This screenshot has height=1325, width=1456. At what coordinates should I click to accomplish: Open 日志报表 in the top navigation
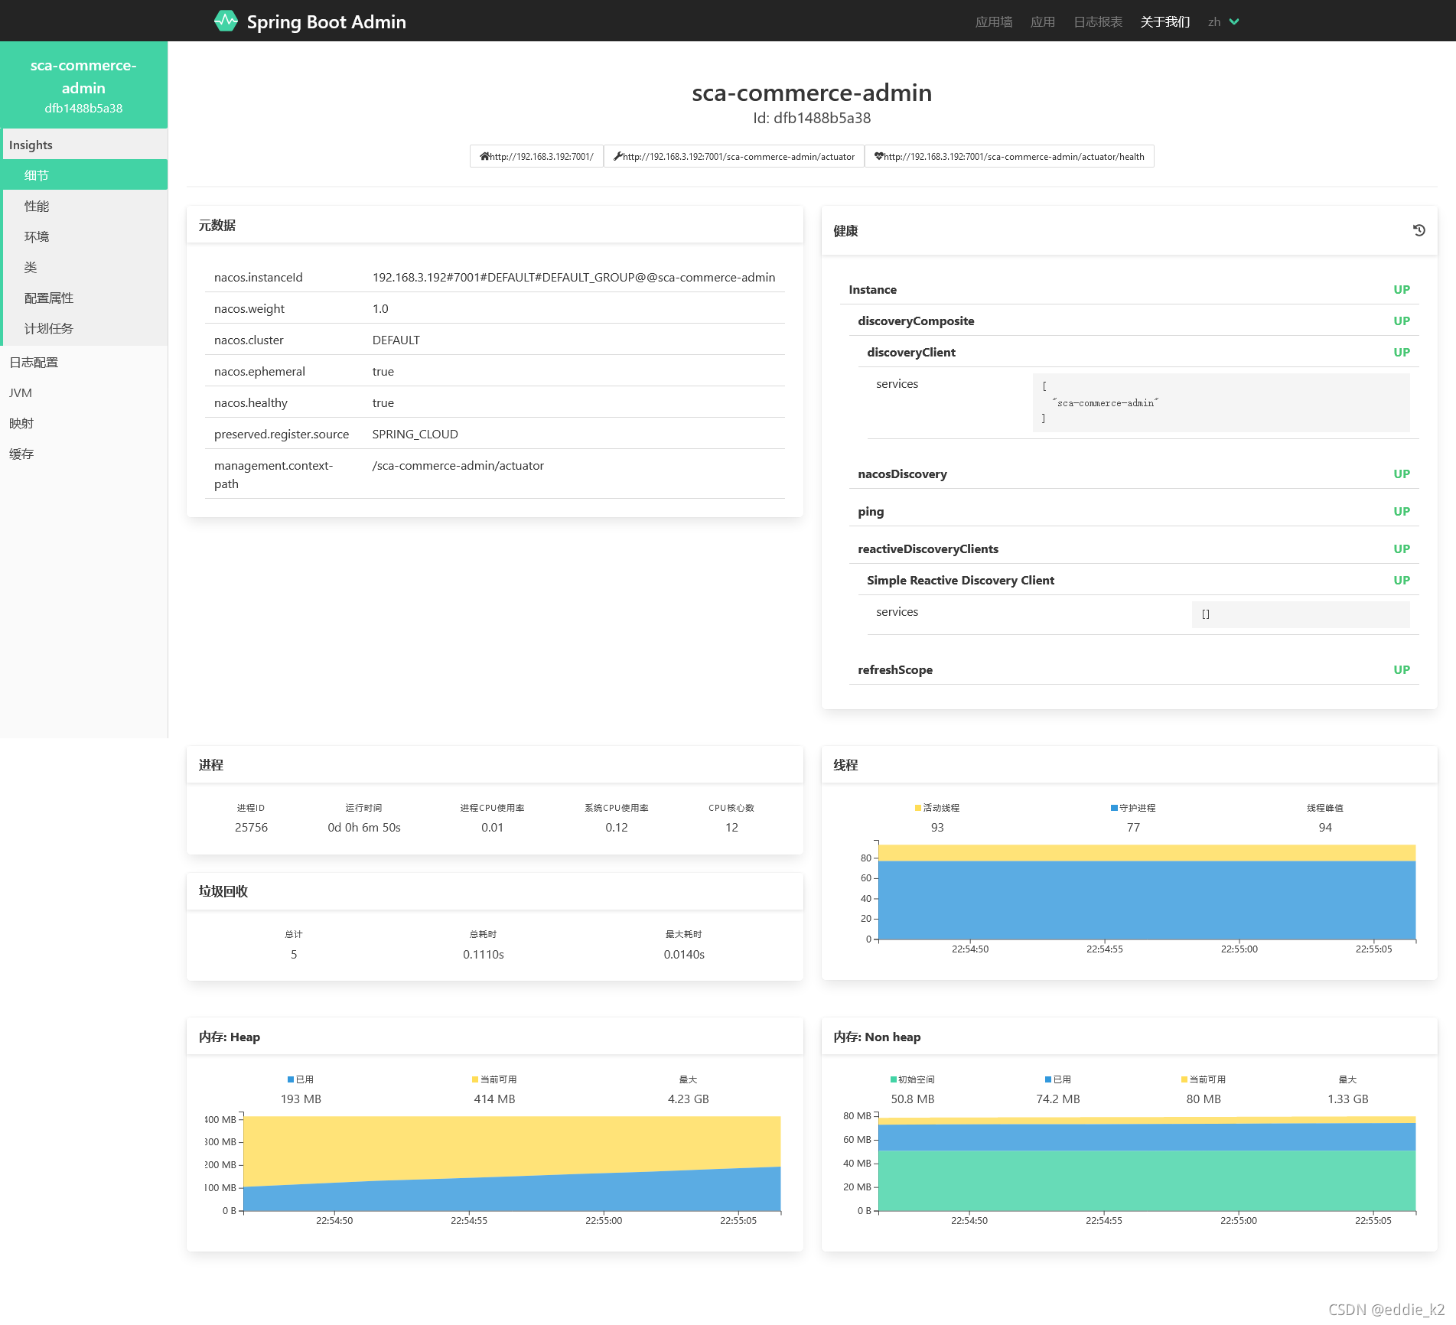[x=1098, y=21]
